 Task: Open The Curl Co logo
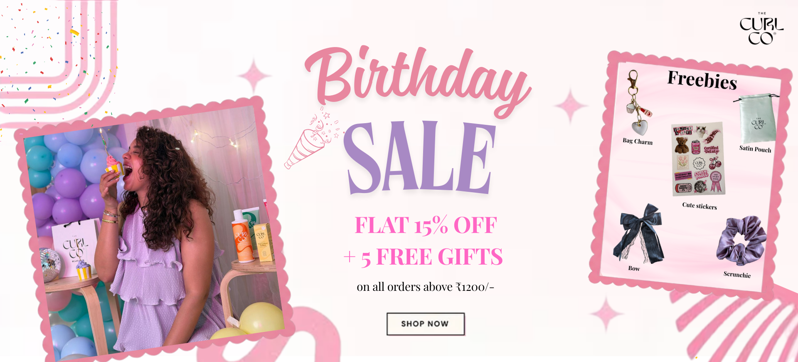pyautogui.click(x=761, y=28)
